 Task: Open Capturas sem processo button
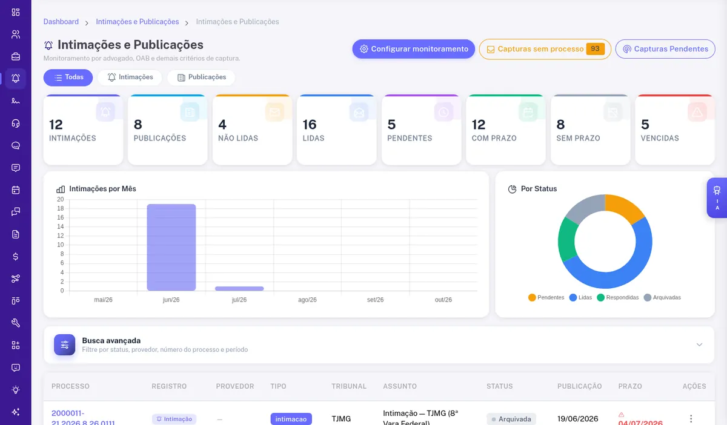tap(545, 49)
